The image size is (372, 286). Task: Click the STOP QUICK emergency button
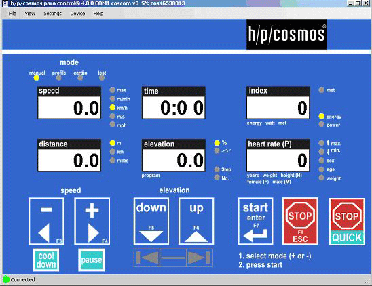click(x=347, y=222)
